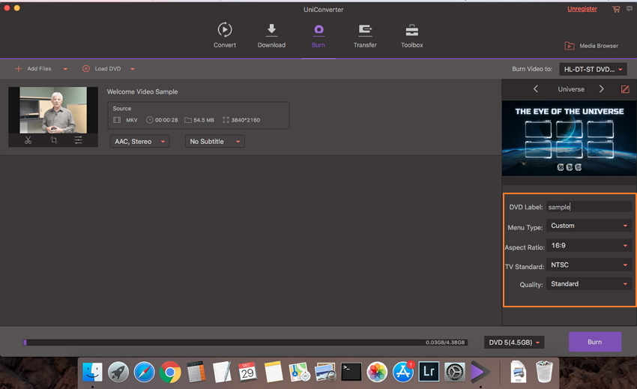Click the Unregister link
Viewport: 637px width, 389px height.
pyautogui.click(x=582, y=9)
